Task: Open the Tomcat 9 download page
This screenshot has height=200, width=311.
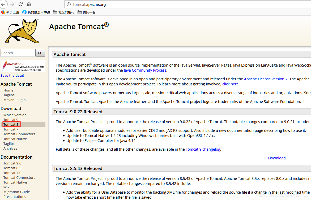Action: point(11,120)
